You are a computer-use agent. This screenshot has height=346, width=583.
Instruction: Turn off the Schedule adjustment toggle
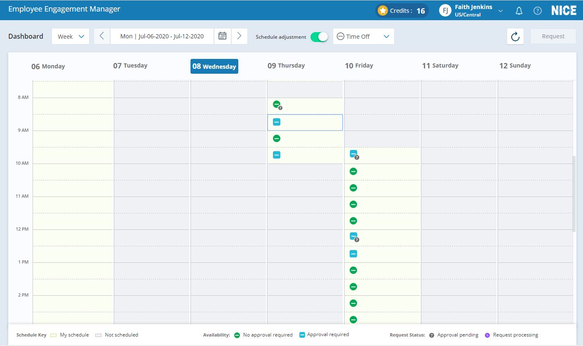click(319, 37)
